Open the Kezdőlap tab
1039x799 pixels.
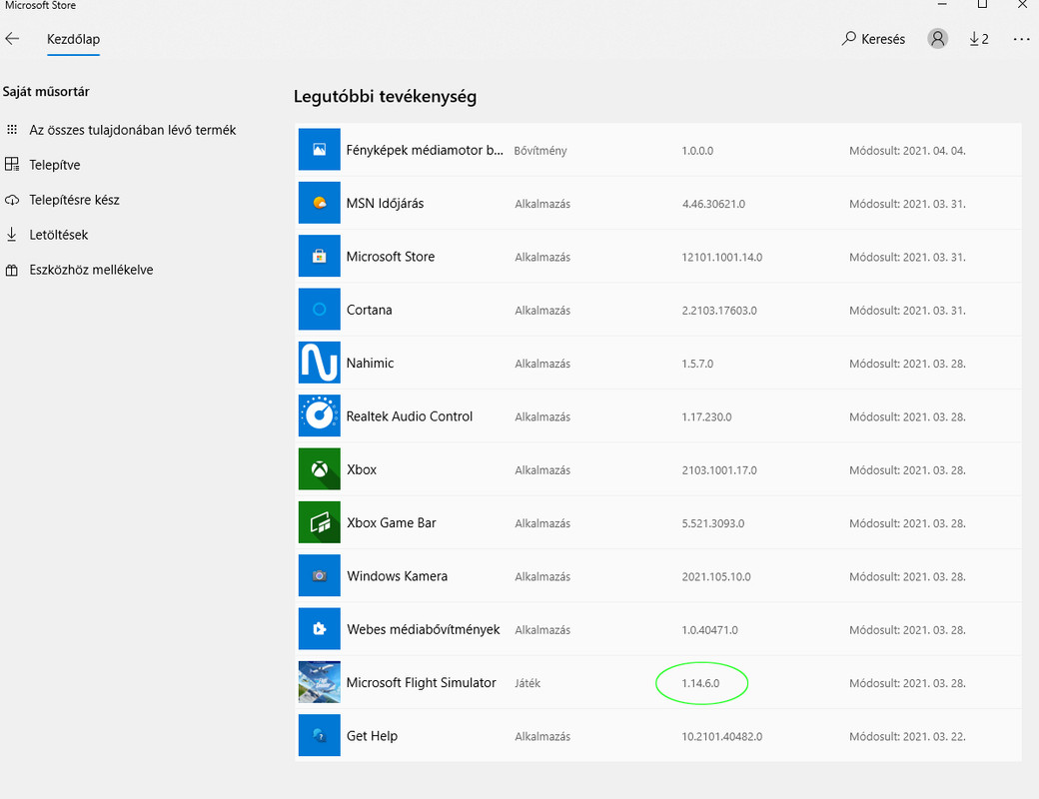[74, 39]
